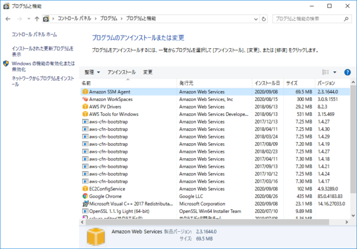Select Microsoft Visual C++ 2017 Redistributable icon
357x249 pixels.
coord(85,203)
